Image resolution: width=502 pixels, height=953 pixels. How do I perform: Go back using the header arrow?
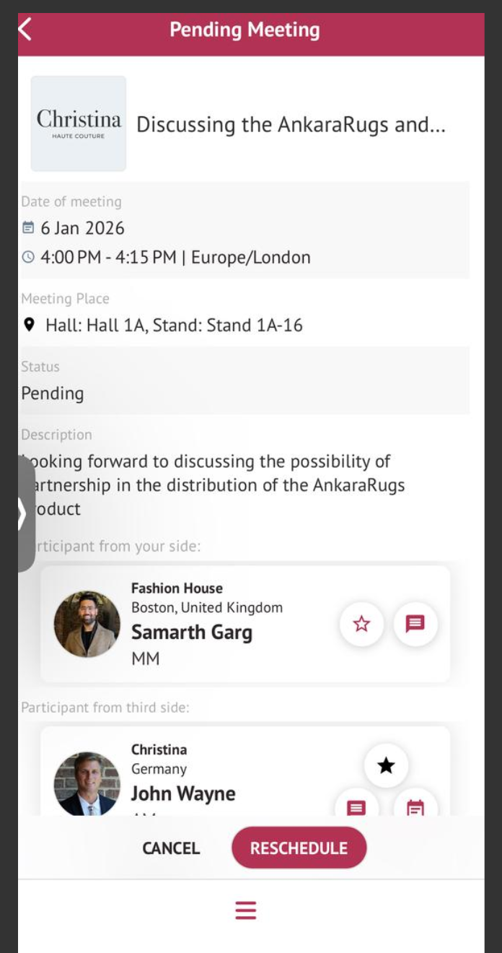click(x=26, y=30)
